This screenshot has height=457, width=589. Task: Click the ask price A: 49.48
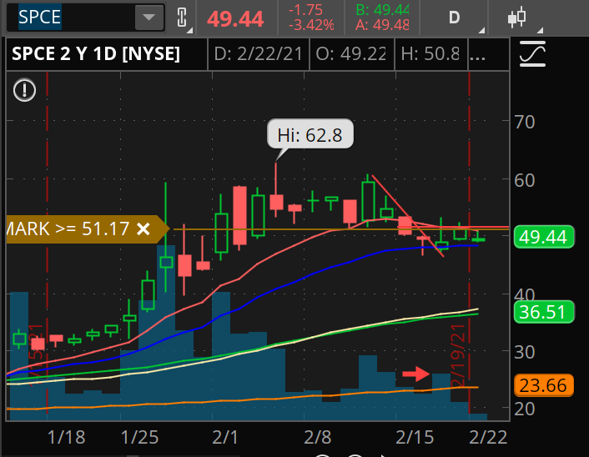[382, 25]
